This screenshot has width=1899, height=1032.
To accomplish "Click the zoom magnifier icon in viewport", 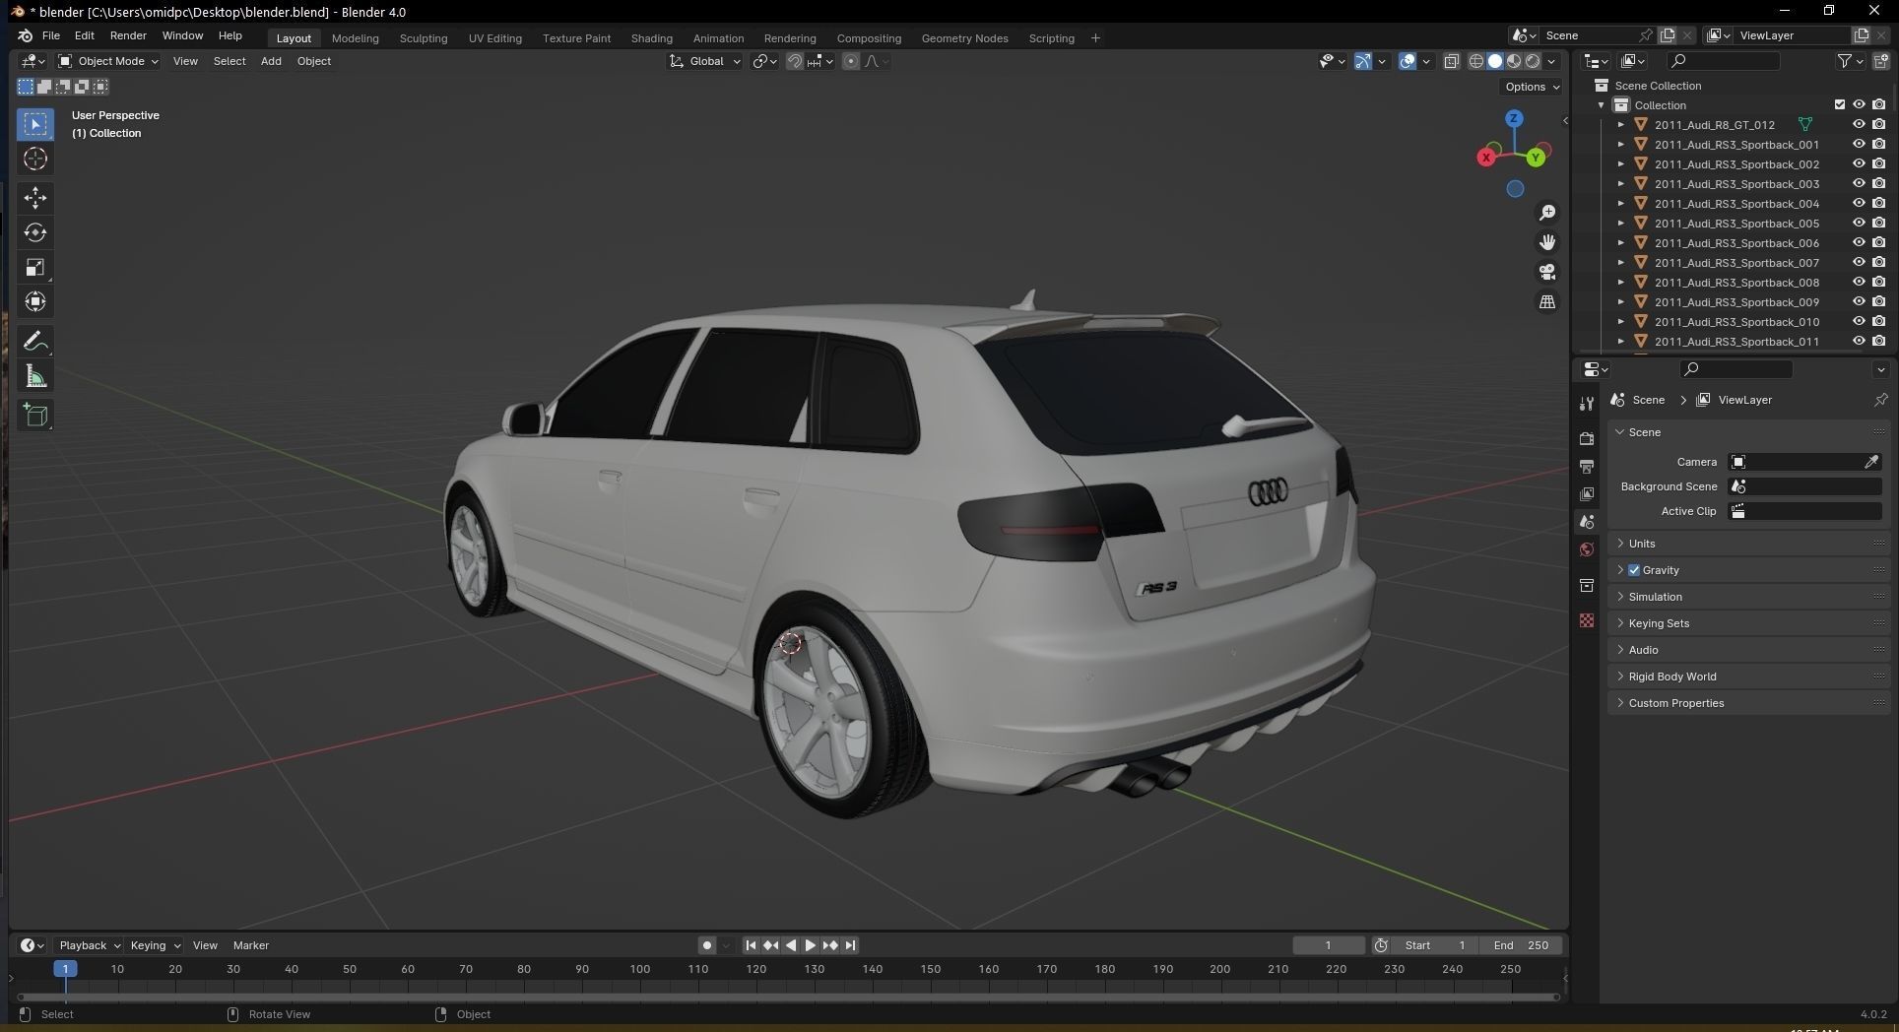I will pos(1547,213).
